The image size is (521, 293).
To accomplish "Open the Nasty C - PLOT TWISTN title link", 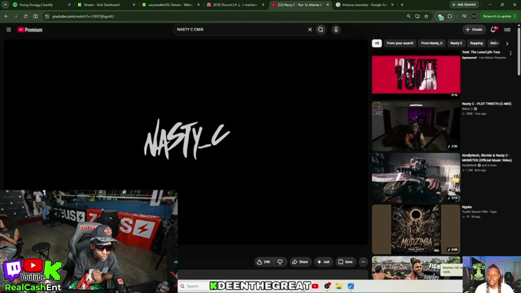I will click(486, 104).
